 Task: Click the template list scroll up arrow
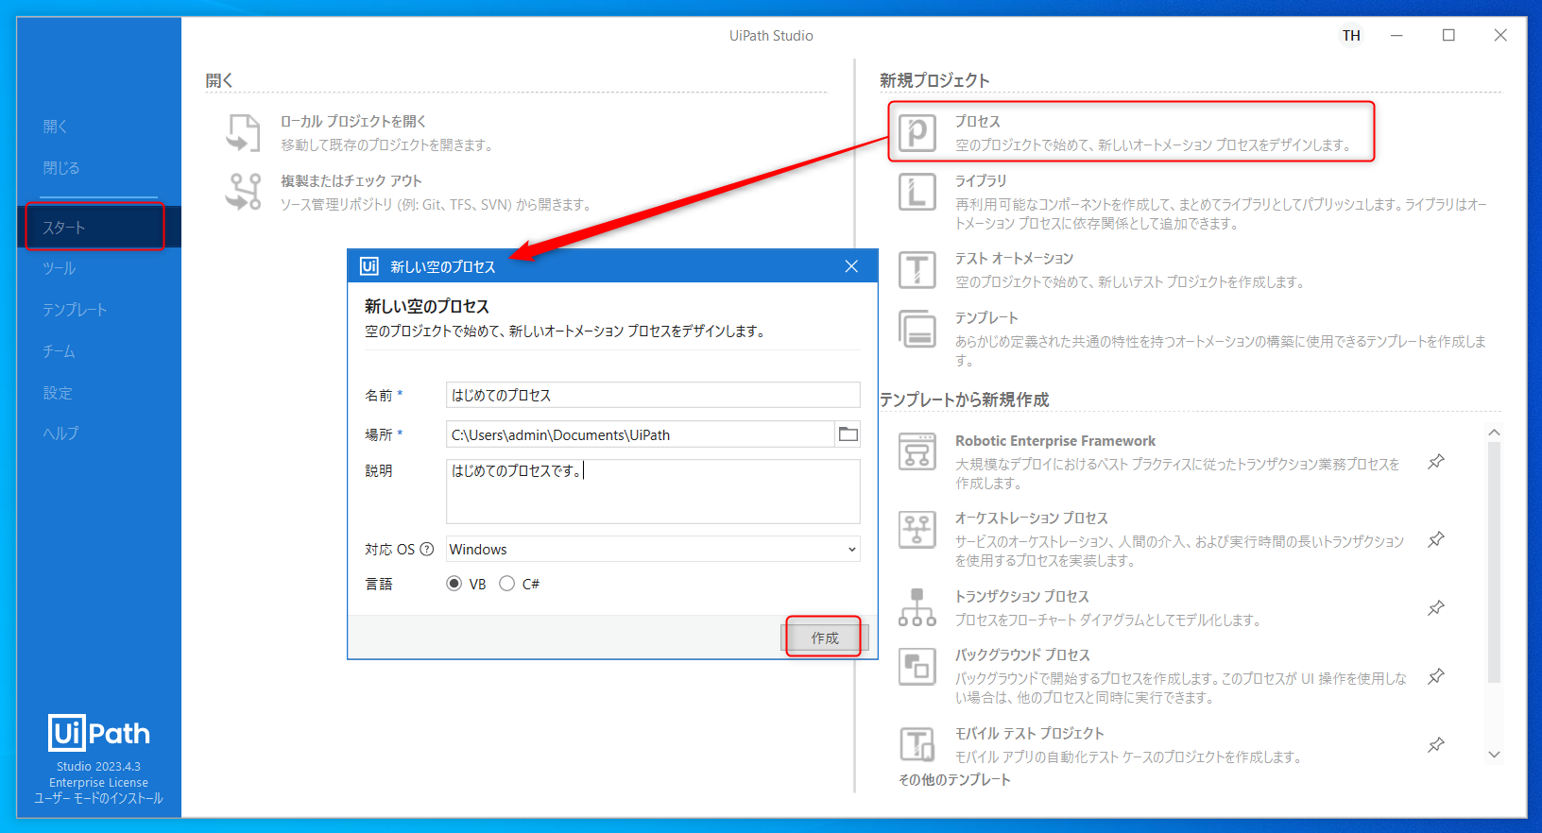(x=1494, y=433)
